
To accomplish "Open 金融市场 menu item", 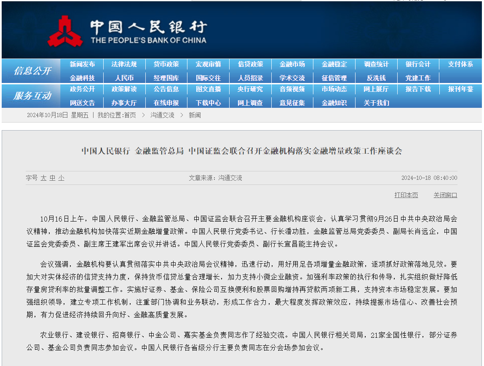I will coord(292,64).
